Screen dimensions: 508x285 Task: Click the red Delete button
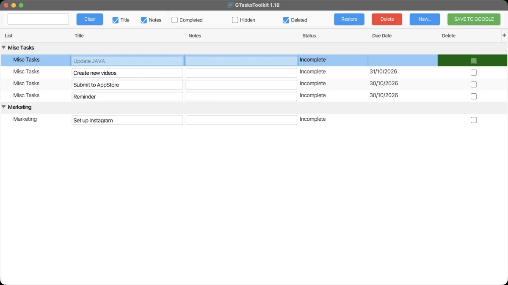[387, 19]
